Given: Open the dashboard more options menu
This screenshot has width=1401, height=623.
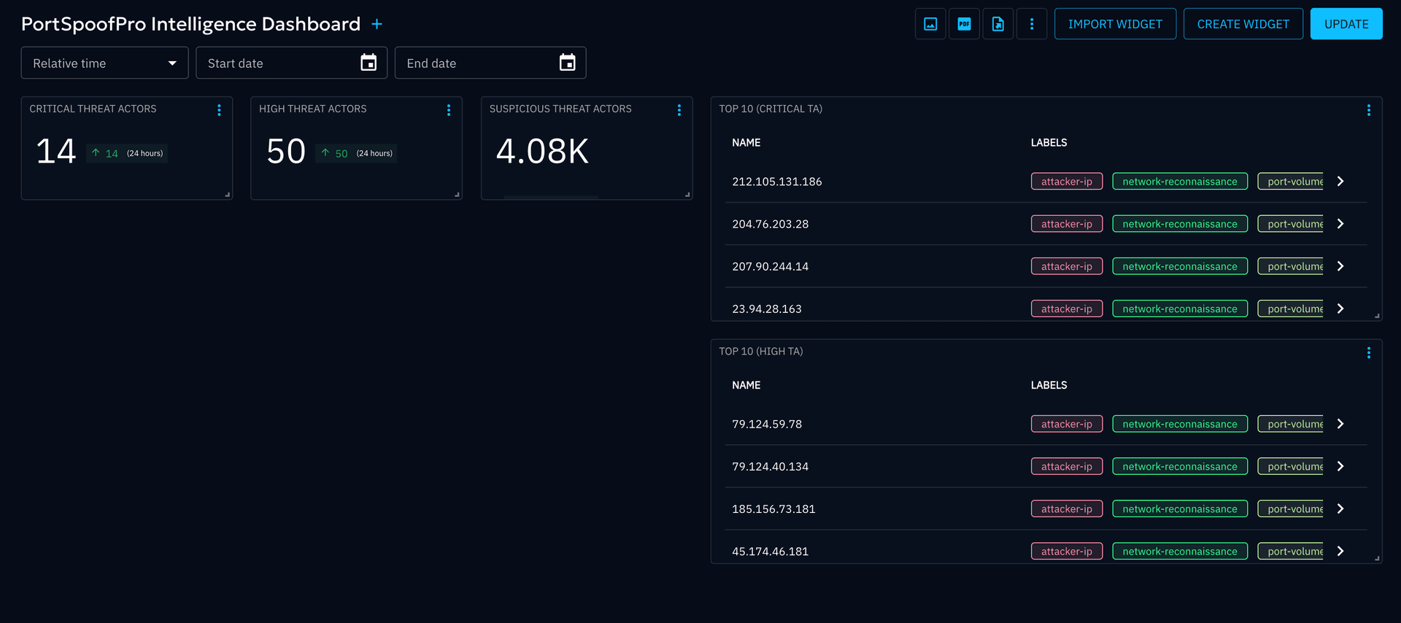Looking at the screenshot, I should pos(1032,24).
